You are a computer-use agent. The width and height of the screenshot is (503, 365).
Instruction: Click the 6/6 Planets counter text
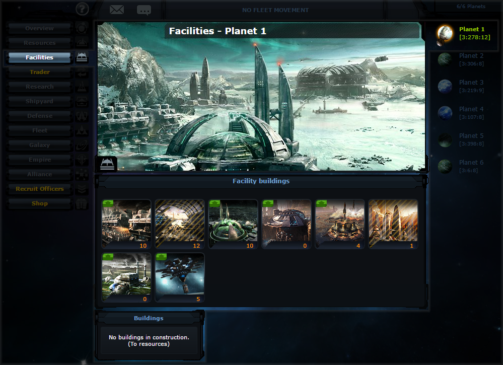tap(471, 7)
